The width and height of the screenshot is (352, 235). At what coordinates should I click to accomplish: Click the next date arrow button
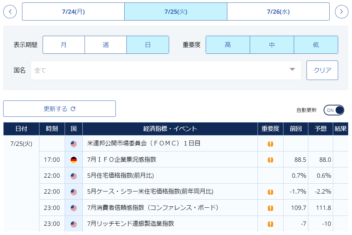tap(341, 12)
